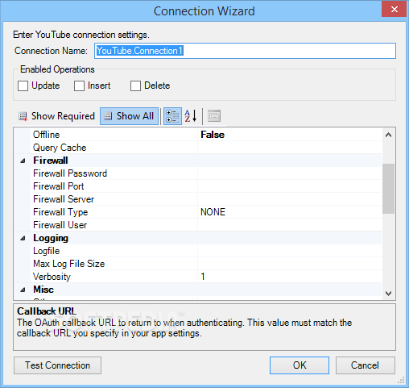
Task: Cancel the Connection Wizard
Action: pos(365,365)
